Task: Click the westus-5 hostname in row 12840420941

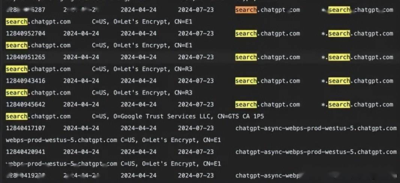Action: click(316, 152)
